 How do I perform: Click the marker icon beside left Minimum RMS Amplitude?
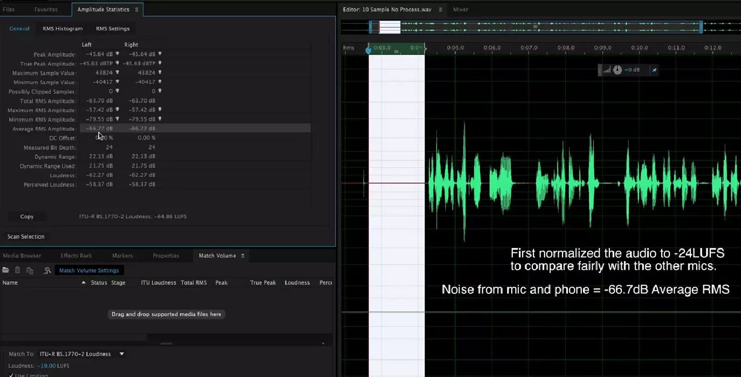point(117,119)
